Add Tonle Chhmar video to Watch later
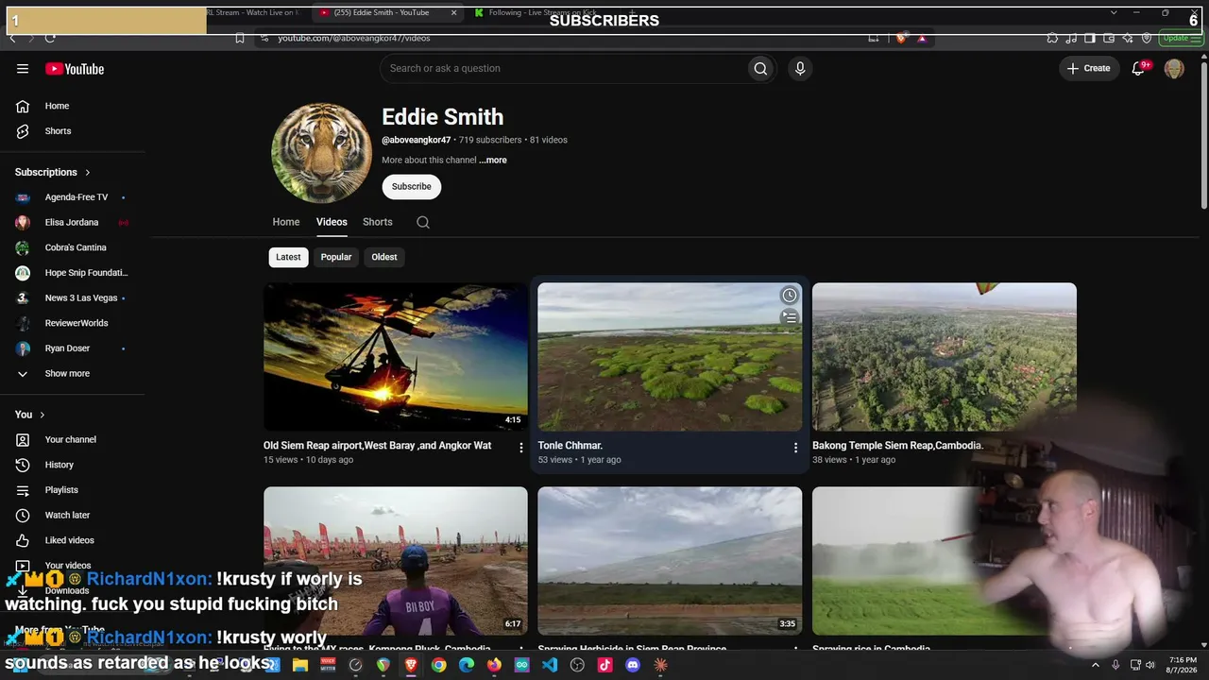 click(790, 296)
